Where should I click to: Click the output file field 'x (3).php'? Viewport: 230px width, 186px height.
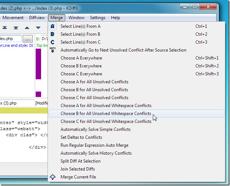pyautogui.click(x=17, y=103)
